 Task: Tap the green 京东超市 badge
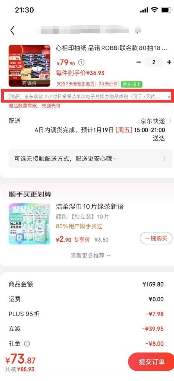(x=132, y=84)
